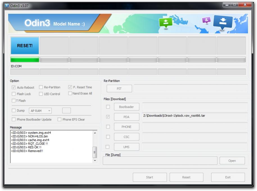Click the 'Removed!!' log line
Image resolution: width=257 pixels, height=191 pixels.
coord(27,151)
